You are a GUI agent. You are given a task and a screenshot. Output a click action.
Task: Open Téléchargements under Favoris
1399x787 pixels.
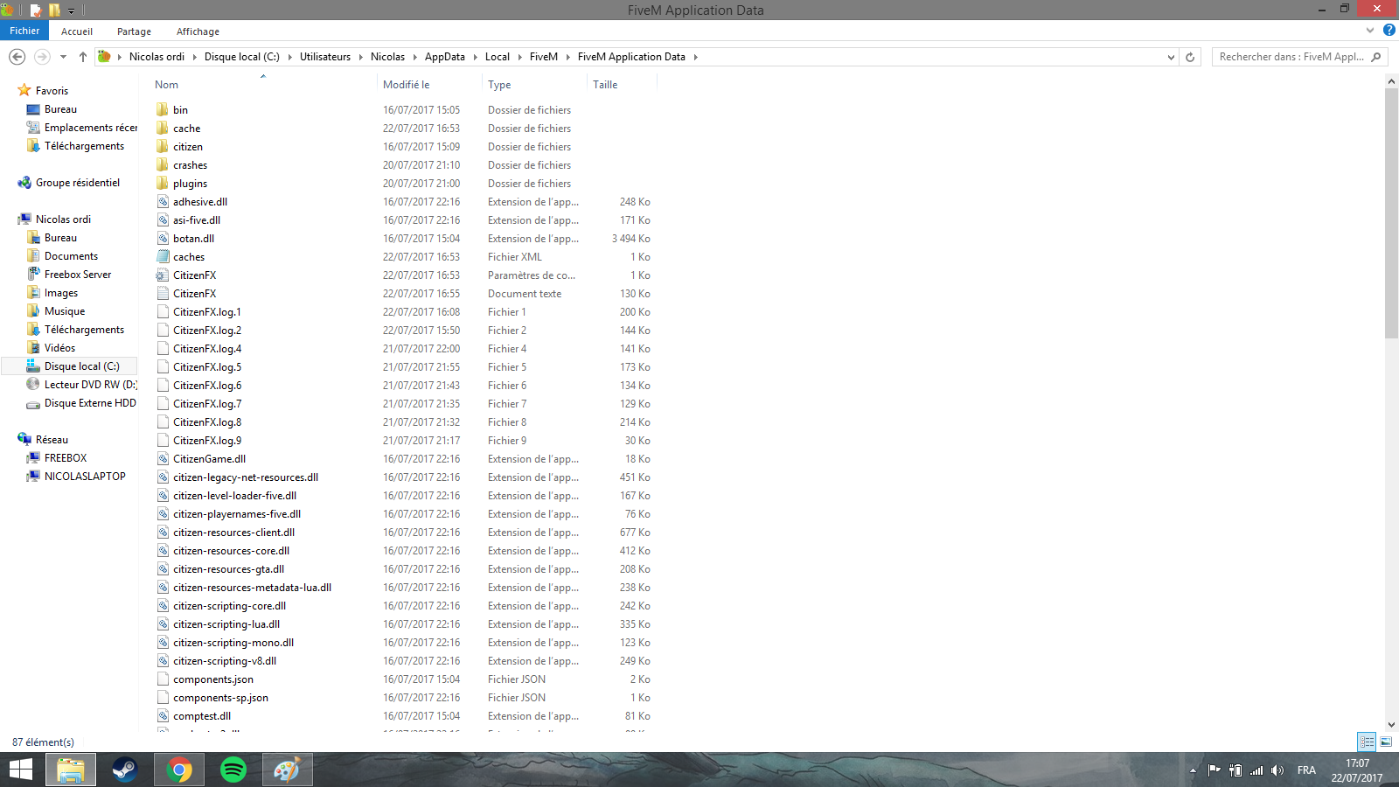click(84, 146)
